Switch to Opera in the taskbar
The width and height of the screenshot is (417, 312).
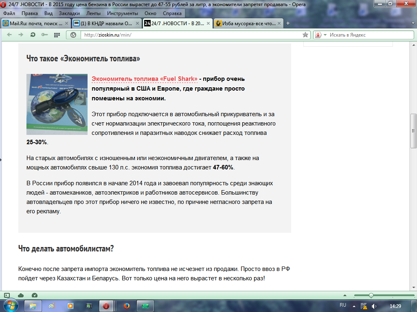[106, 306]
